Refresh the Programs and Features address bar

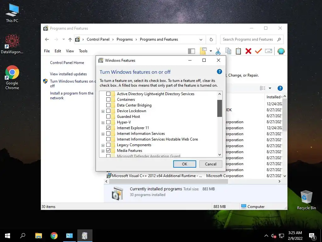pos(211,39)
